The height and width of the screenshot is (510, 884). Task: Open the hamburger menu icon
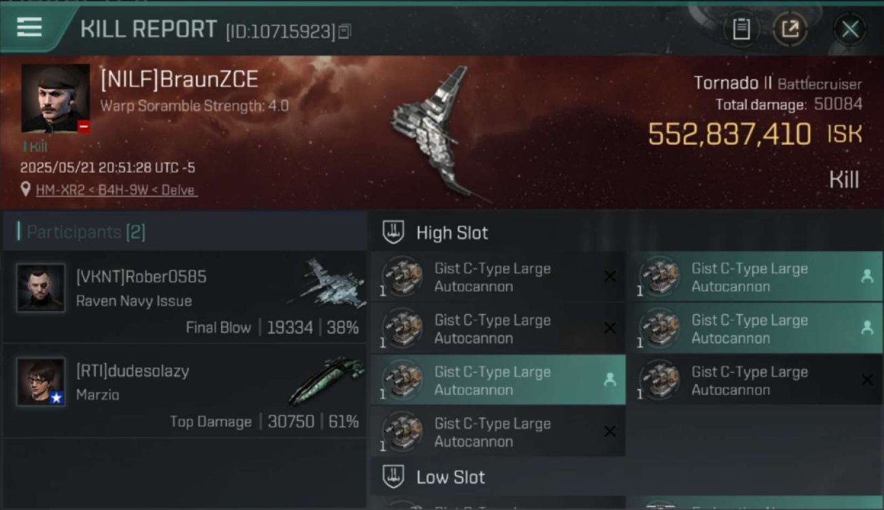[x=29, y=27]
